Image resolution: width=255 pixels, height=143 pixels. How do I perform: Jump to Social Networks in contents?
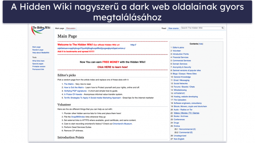pyautogui.click(x=180, y=83)
